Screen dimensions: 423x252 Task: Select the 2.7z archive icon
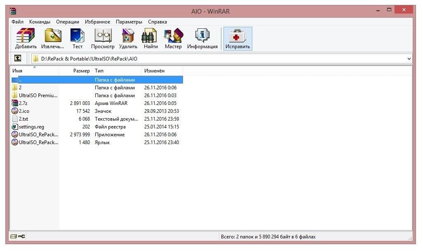pyautogui.click(x=14, y=103)
